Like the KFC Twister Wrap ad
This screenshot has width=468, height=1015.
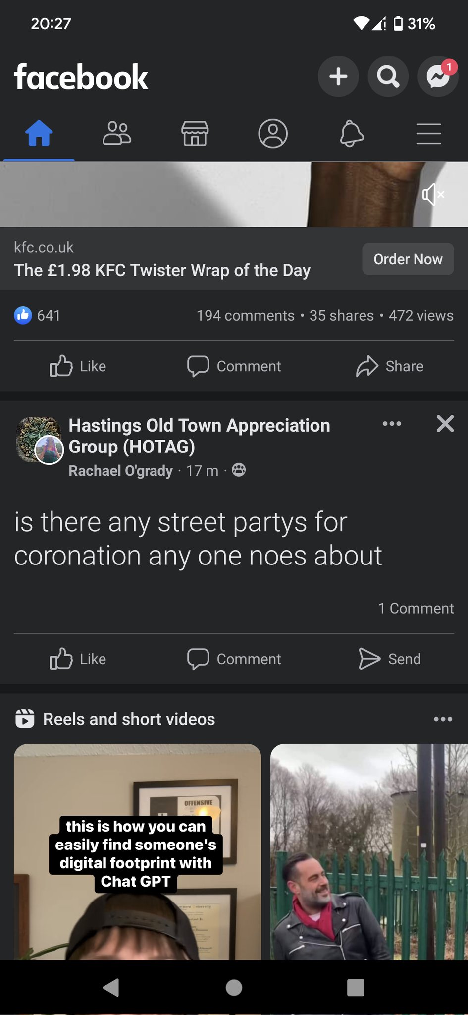(x=78, y=366)
